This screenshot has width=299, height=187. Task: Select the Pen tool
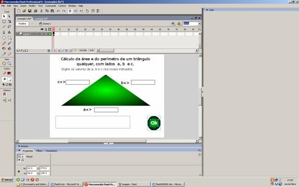tap(4, 32)
